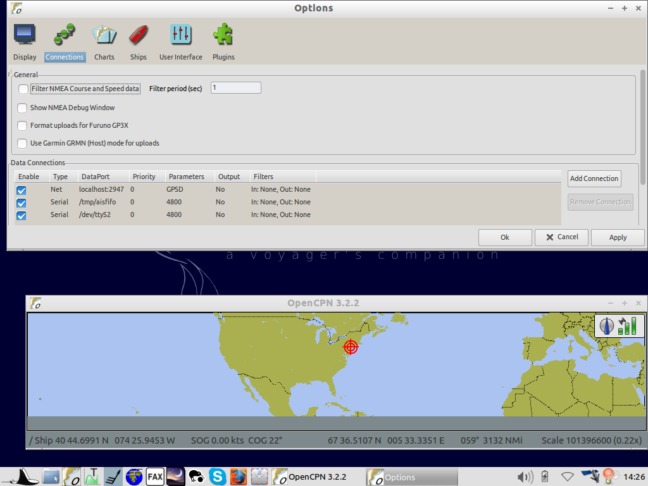The width and height of the screenshot is (648, 486).
Task: Select the Connections icon with green nodes
Action: tap(64, 34)
